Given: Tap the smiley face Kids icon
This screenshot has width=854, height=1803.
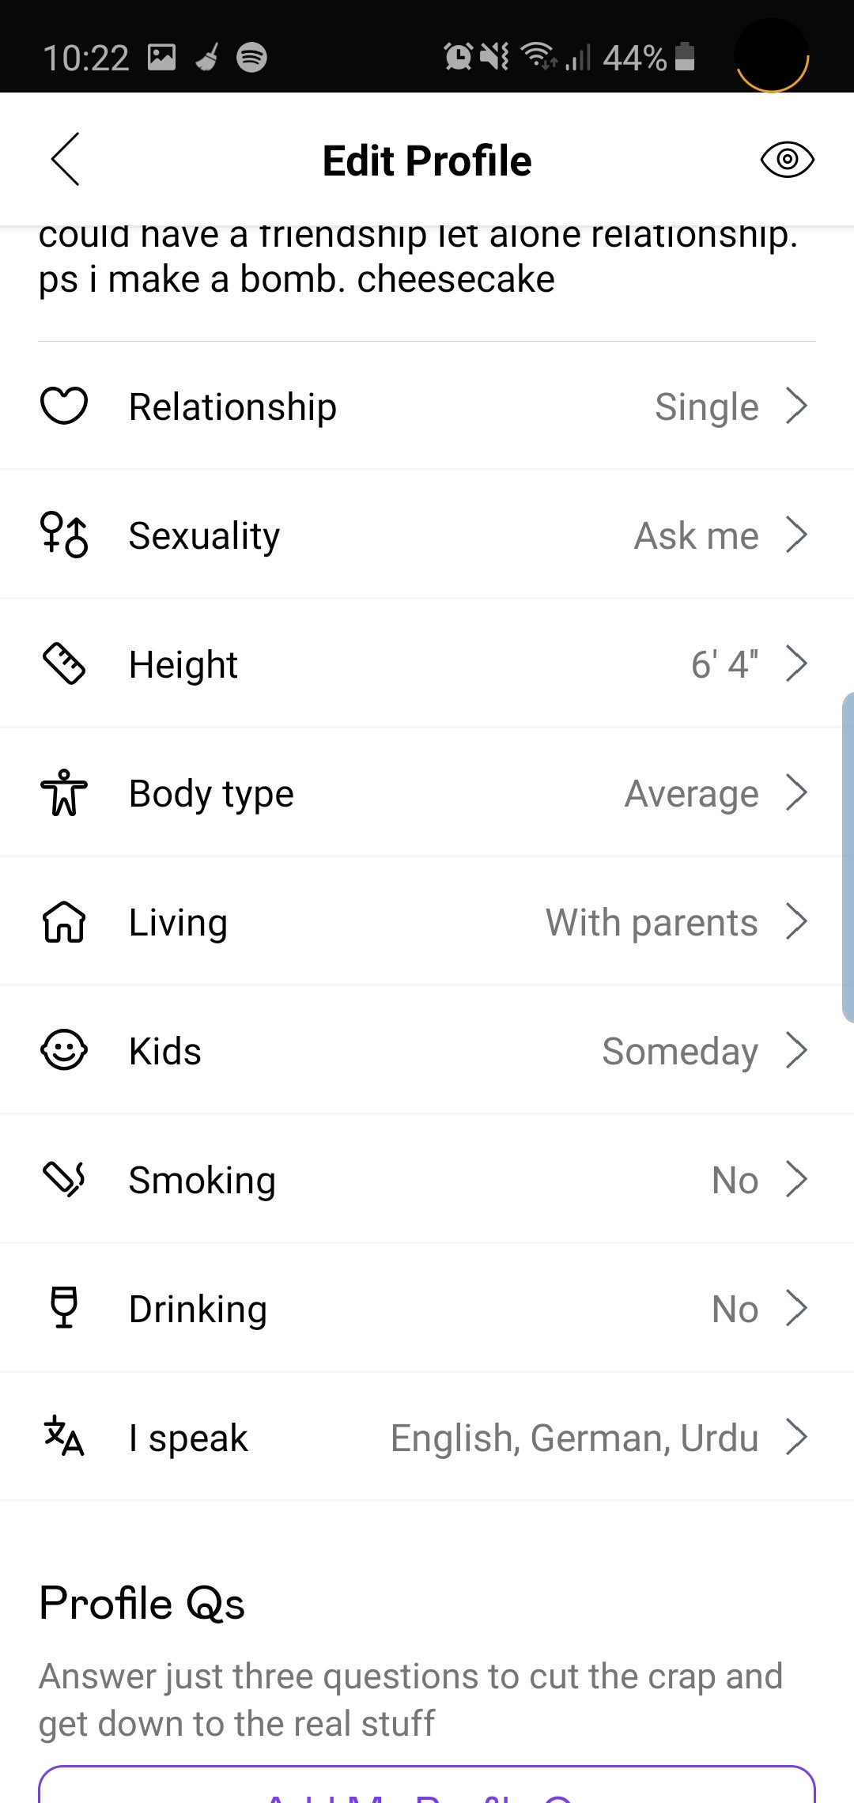Looking at the screenshot, I should click(x=64, y=1051).
